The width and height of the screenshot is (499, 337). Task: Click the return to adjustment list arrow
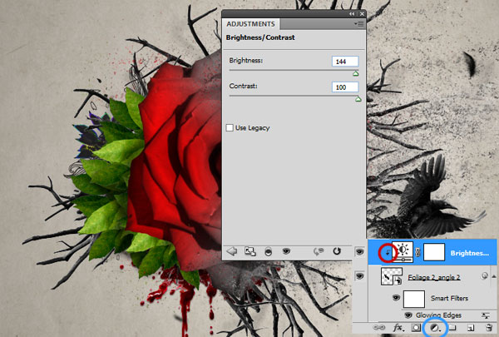click(x=232, y=250)
